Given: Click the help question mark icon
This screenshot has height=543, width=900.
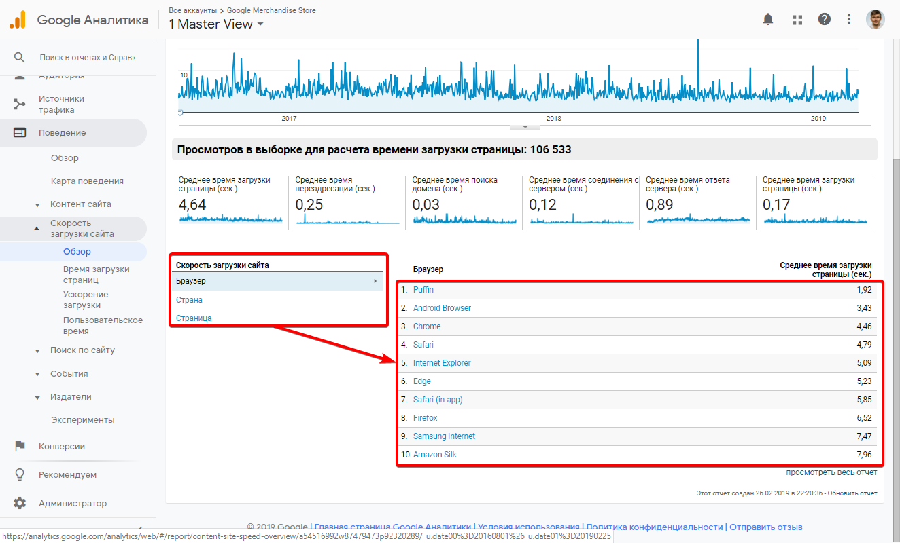Looking at the screenshot, I should 825,20.
